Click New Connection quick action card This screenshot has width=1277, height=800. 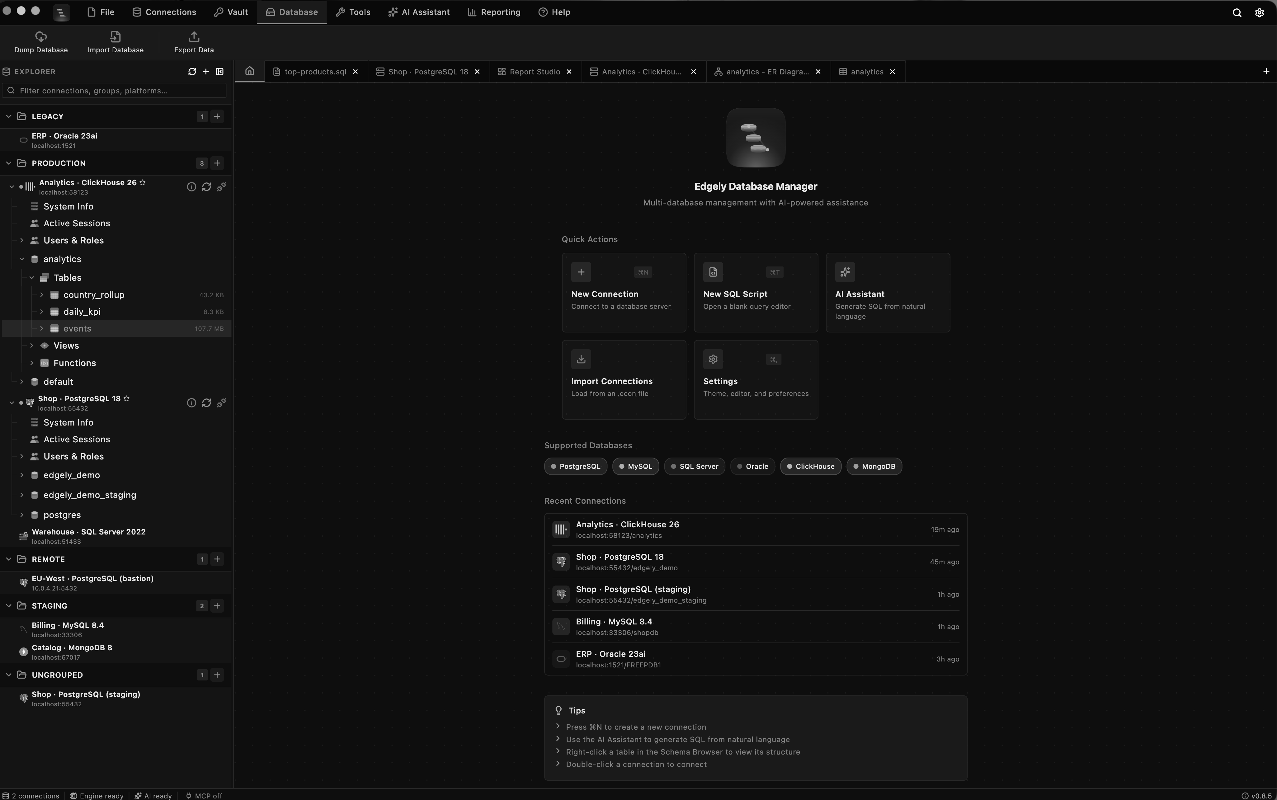624,293
